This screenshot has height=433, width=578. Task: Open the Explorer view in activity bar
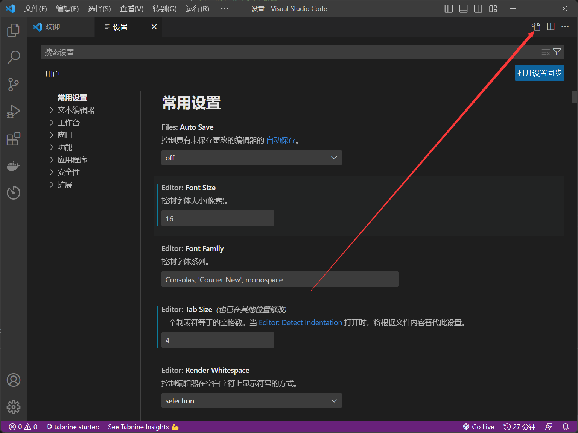[13, 30]
